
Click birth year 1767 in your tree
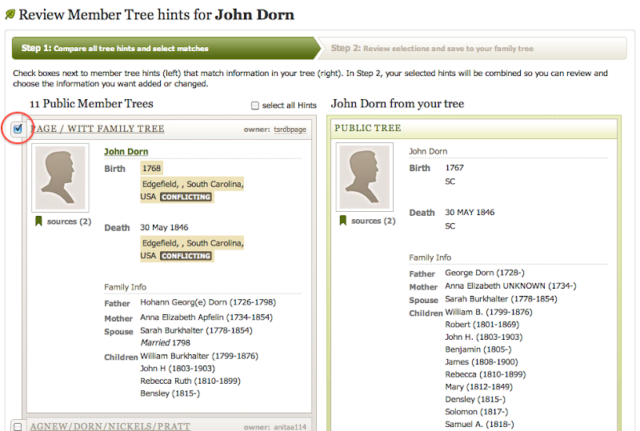454,168
